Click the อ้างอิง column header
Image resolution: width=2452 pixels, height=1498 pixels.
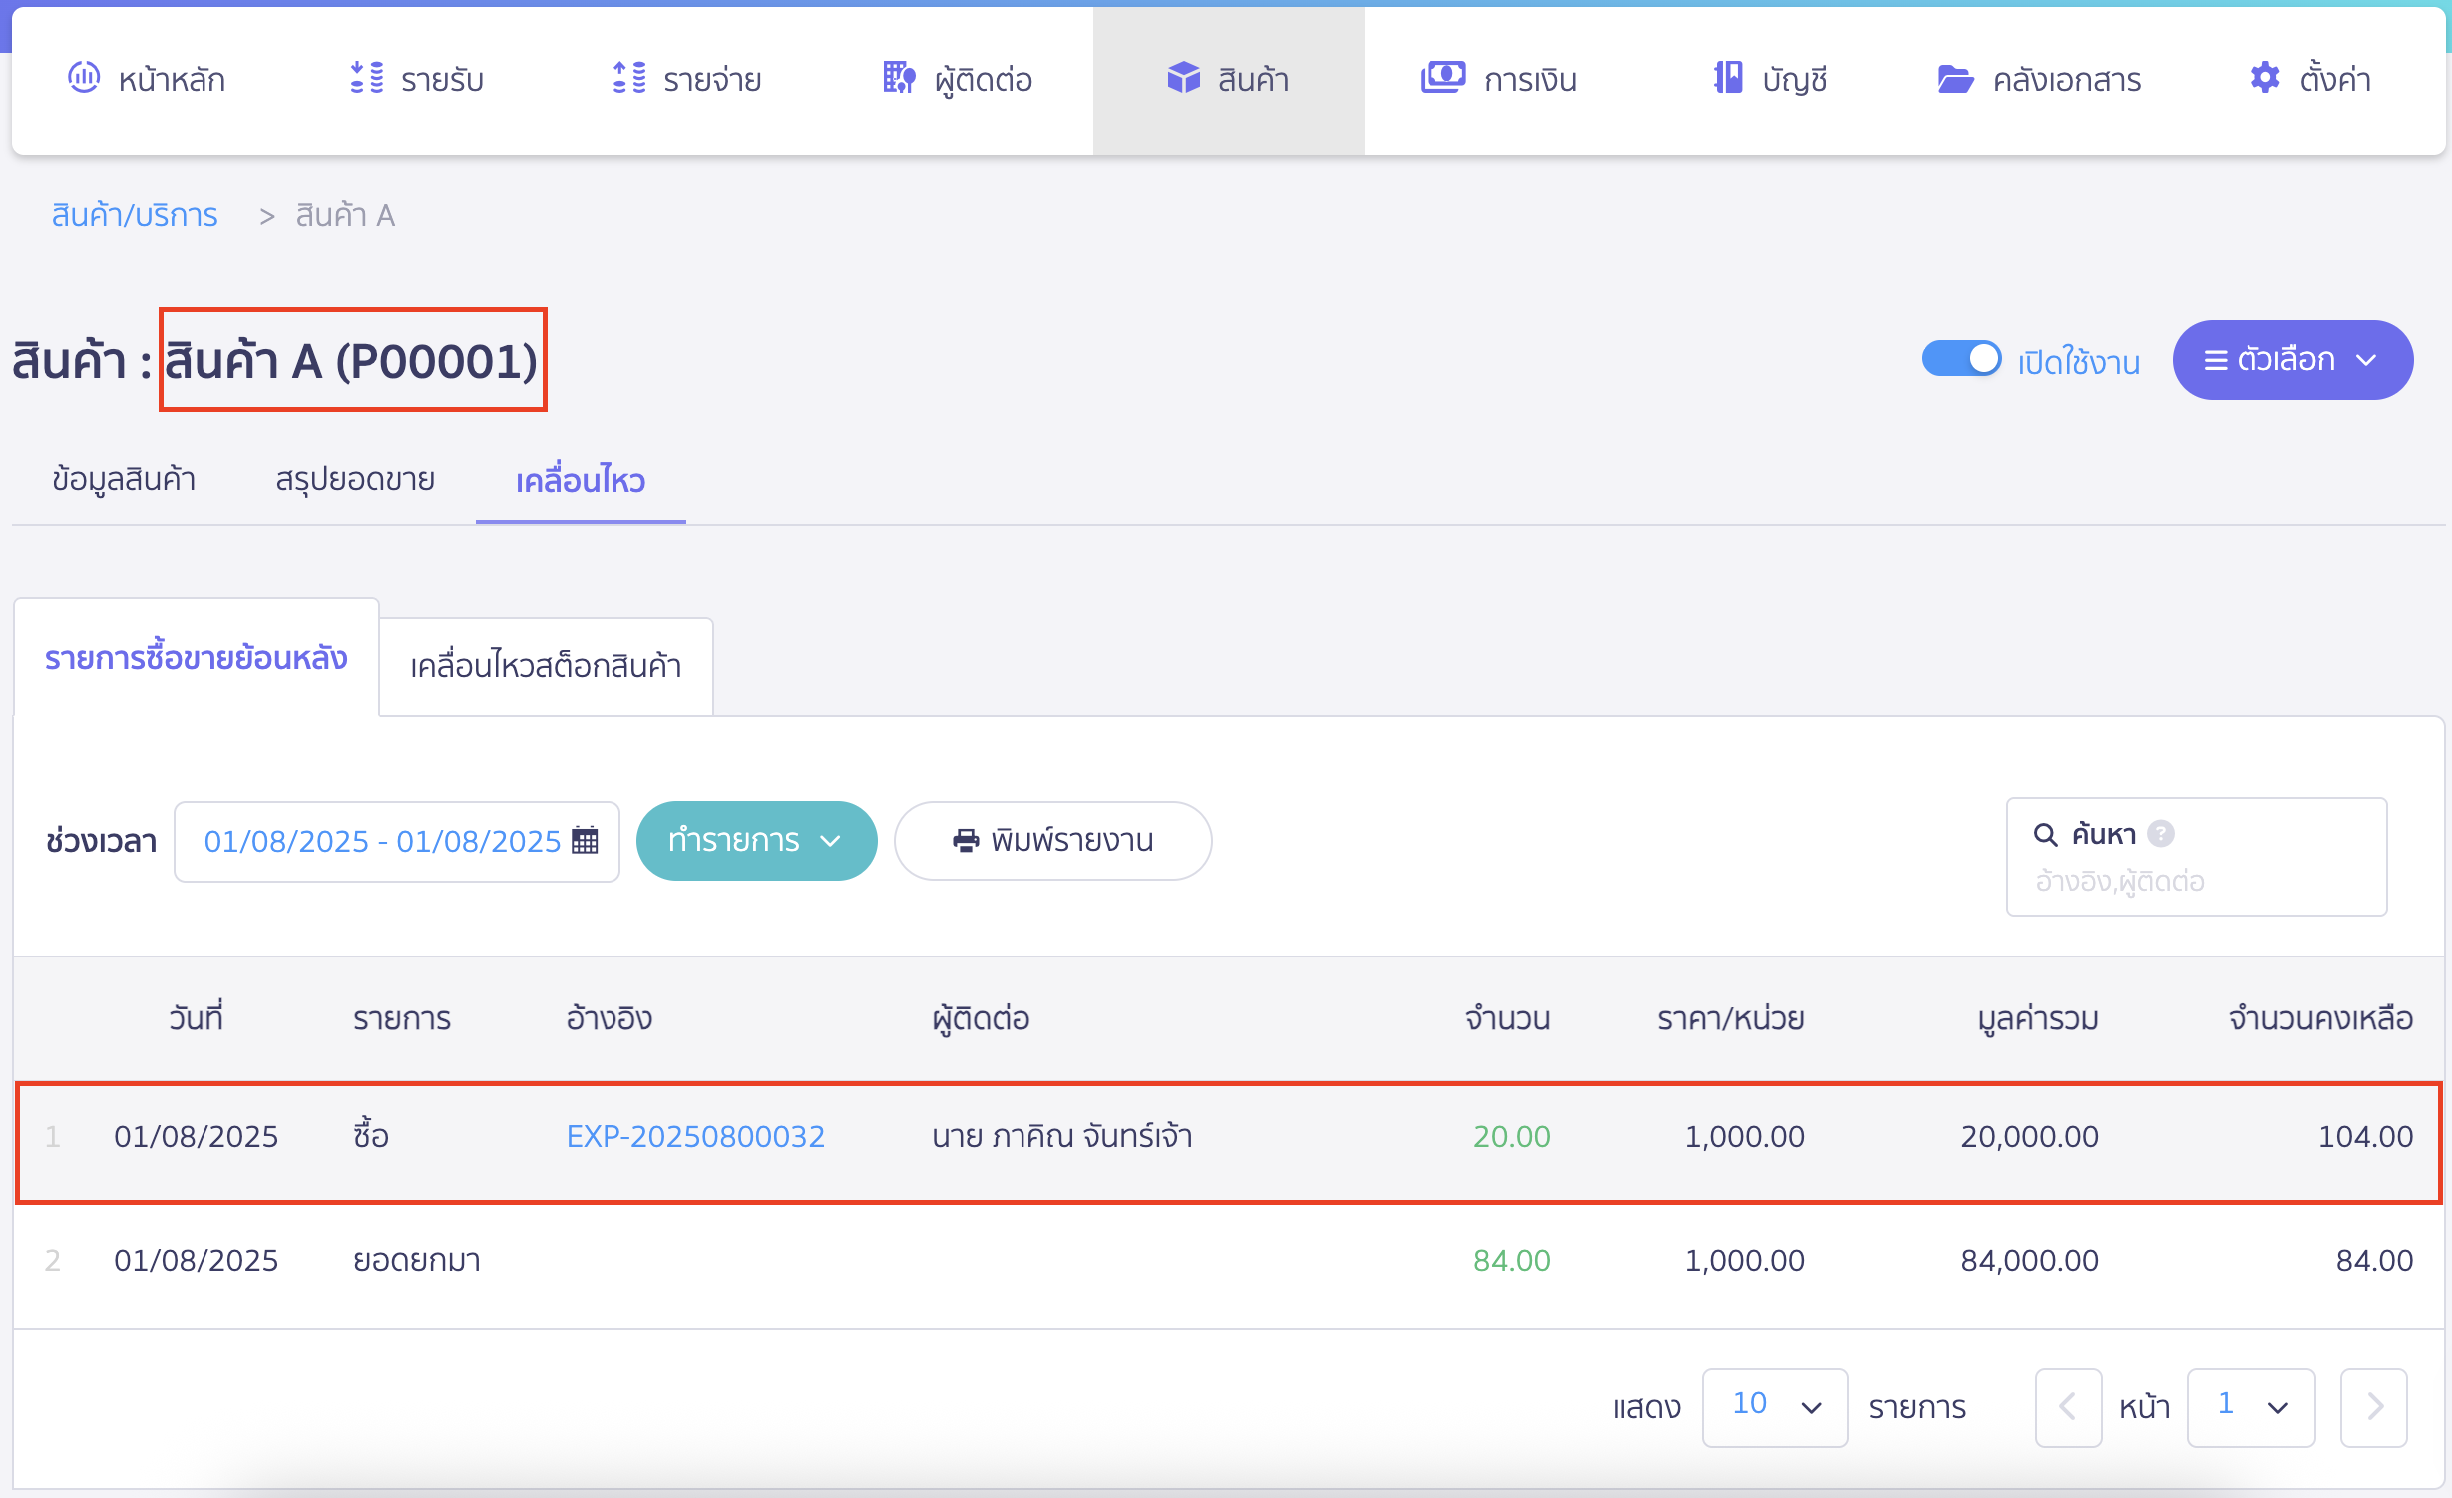coord(609,1018)
